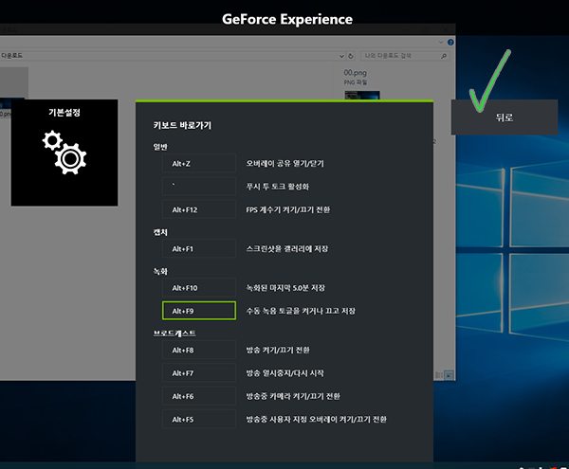
Task: Click the 푸시 투 토크 활성화 label
Action: [277, 187]
